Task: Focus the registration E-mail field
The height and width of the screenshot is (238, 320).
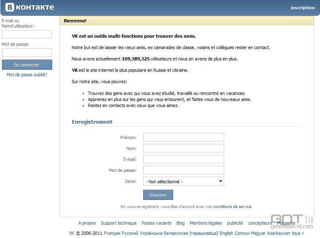Action: click(x=184, y=159)
